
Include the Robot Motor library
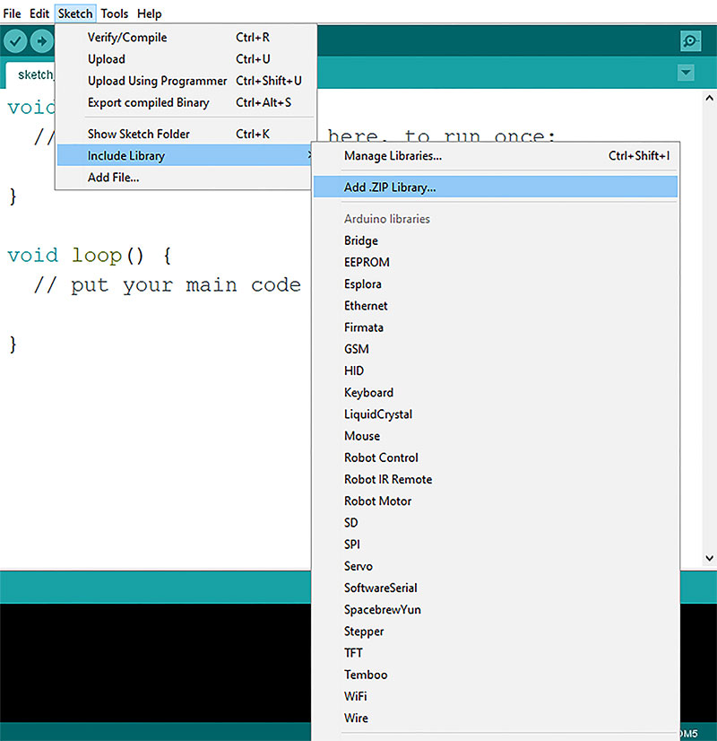(x=496, y=501)
